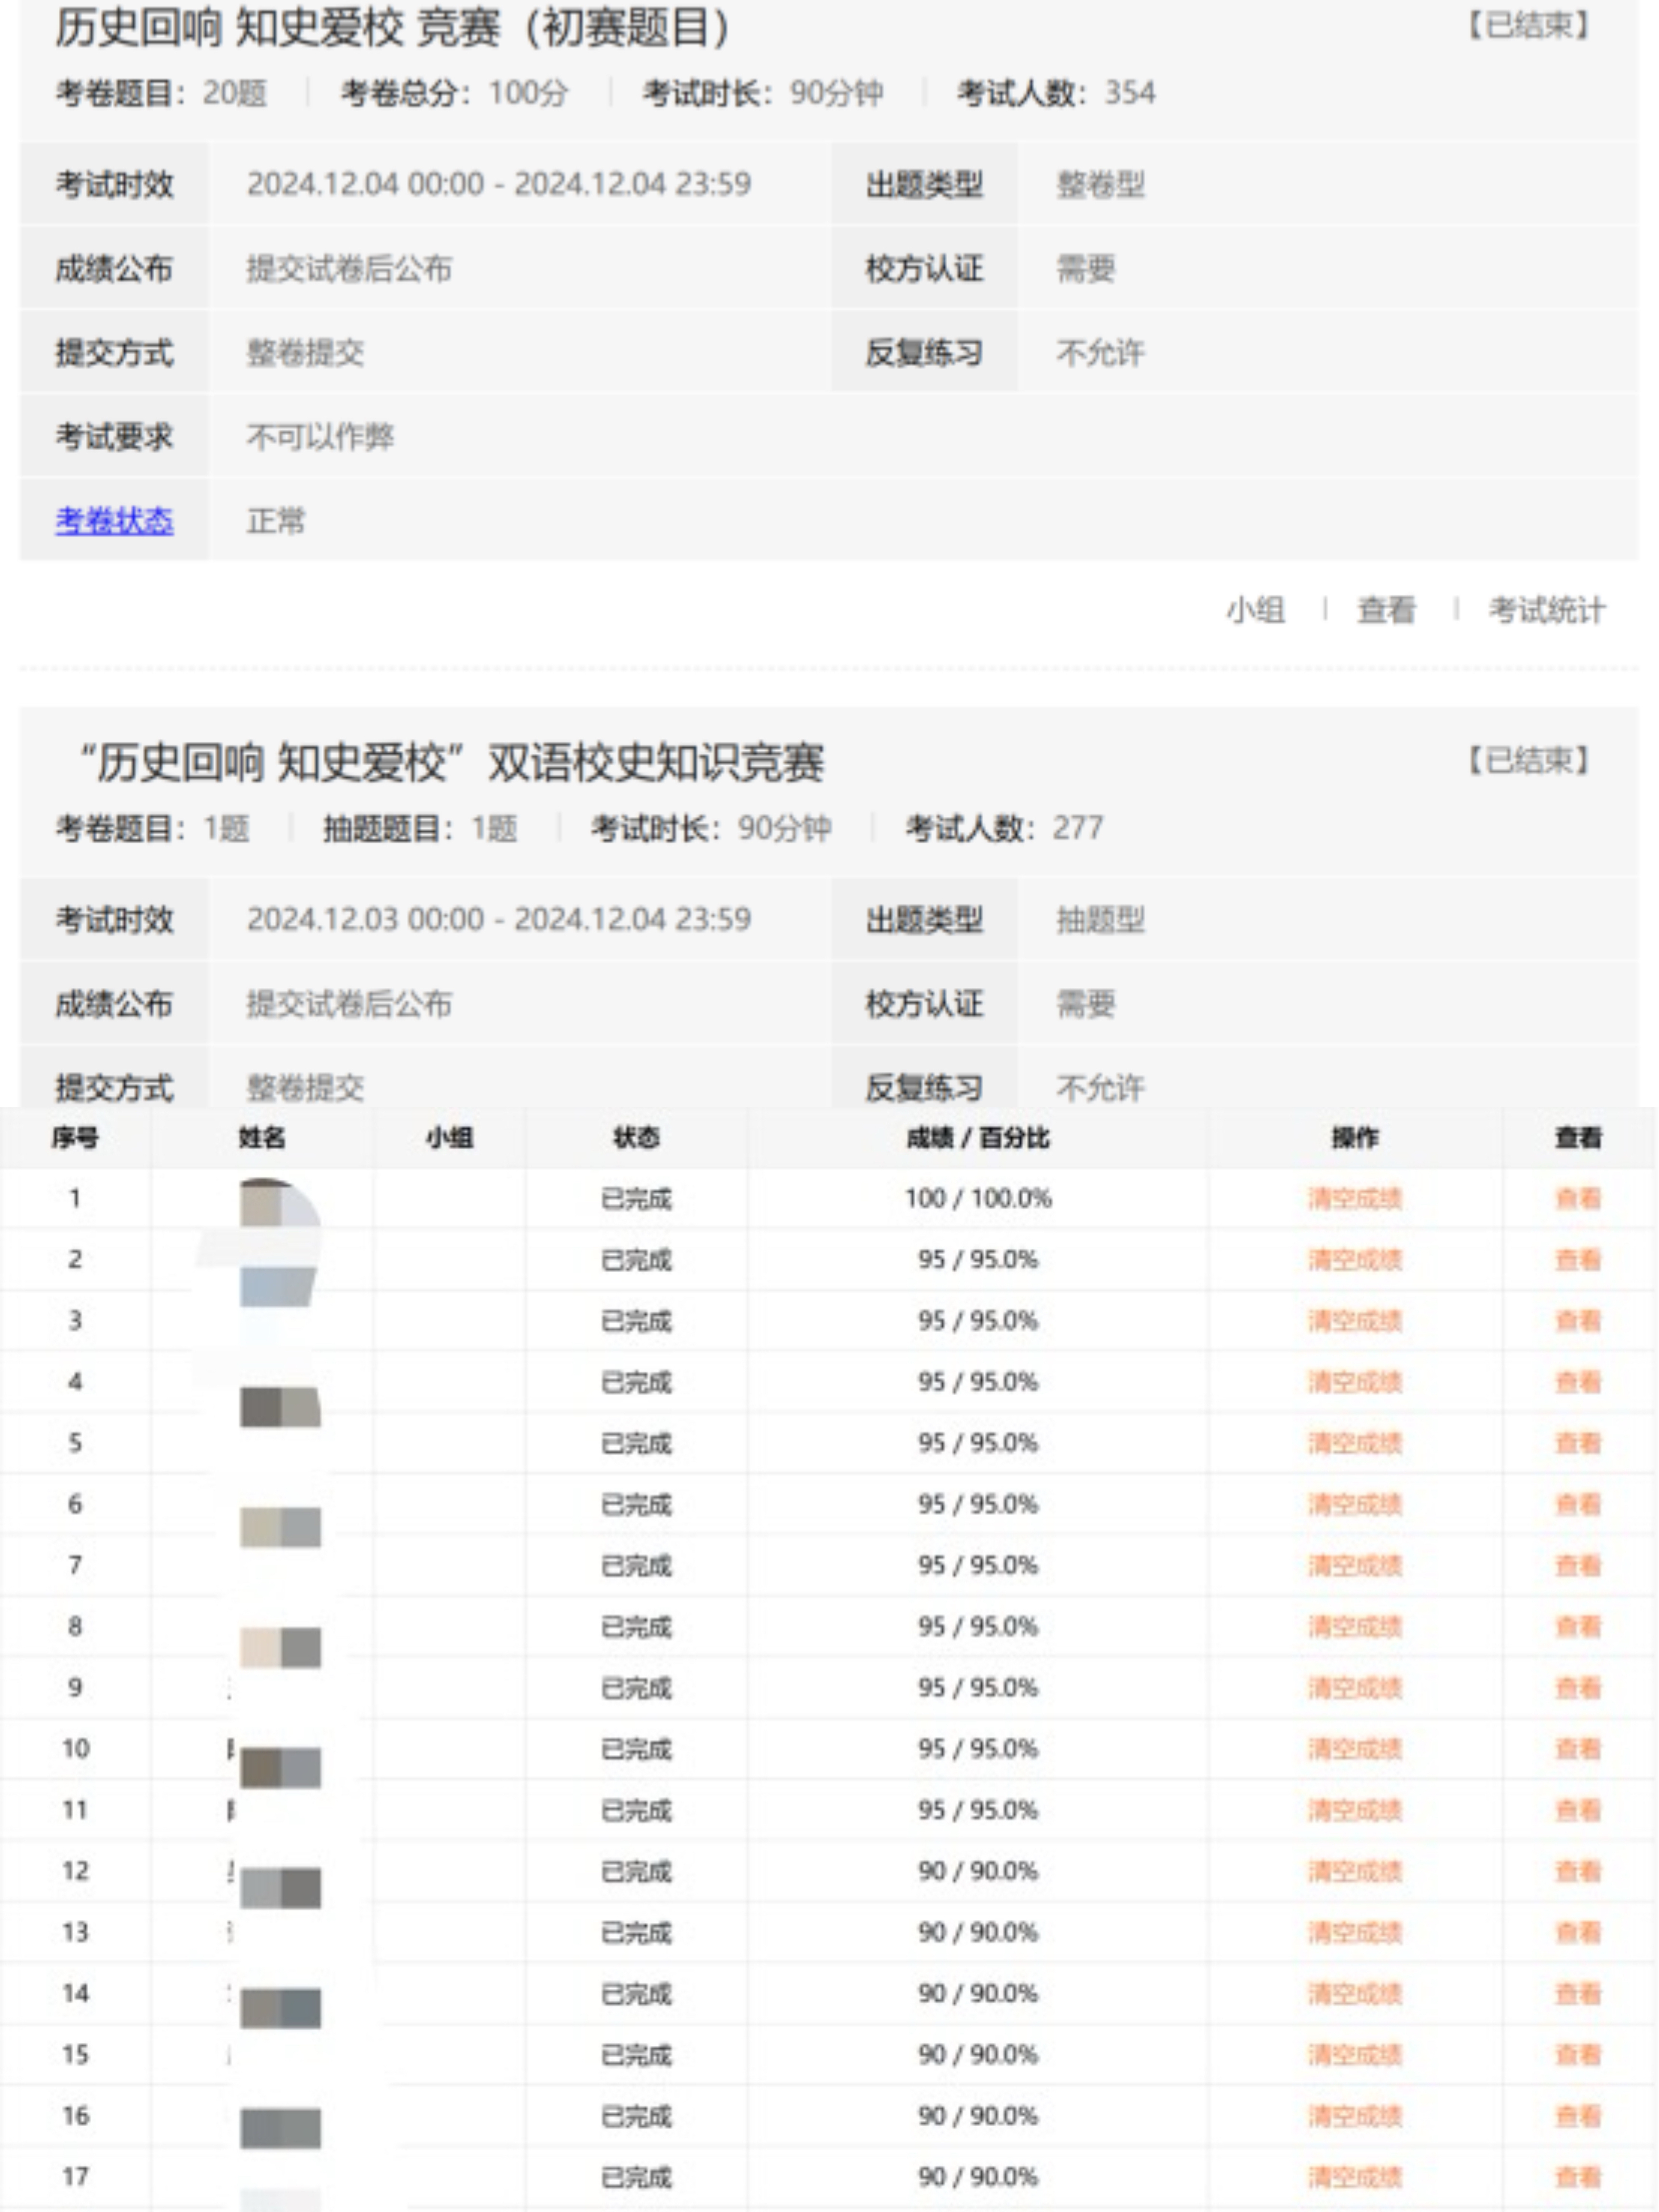
Task: Click 查看 under the first exam card
Action: 1386,609
